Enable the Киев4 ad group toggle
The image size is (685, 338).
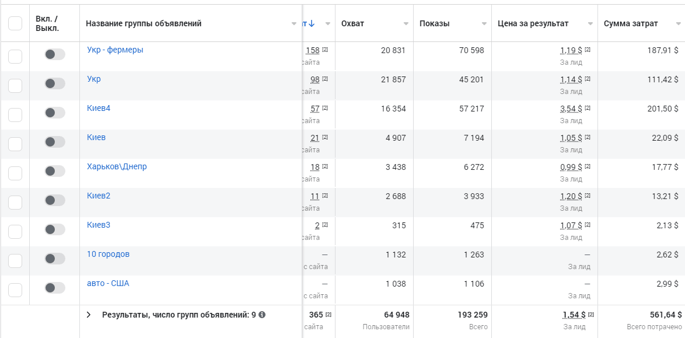54,113
